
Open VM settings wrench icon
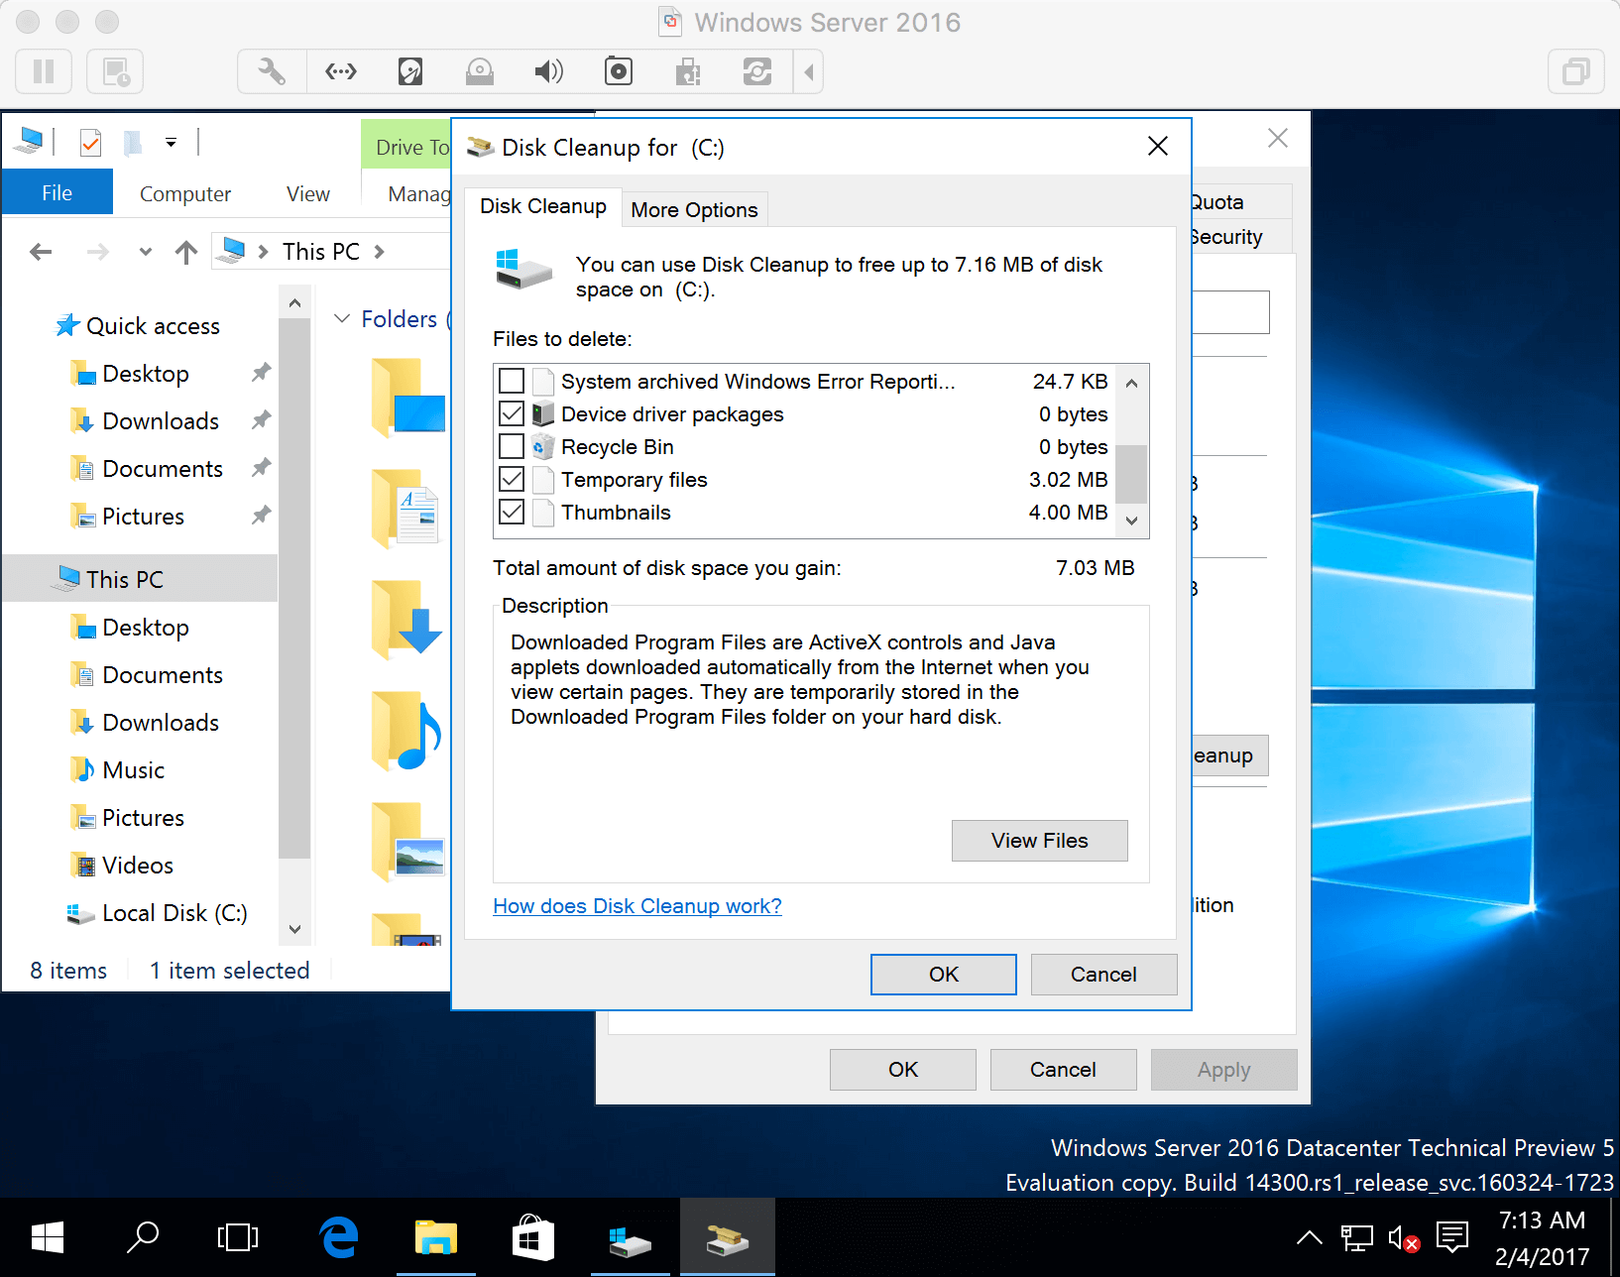coord(272,71)
